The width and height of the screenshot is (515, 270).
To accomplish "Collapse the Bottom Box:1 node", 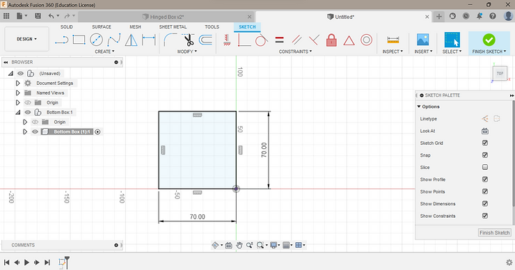I will 18,112.
